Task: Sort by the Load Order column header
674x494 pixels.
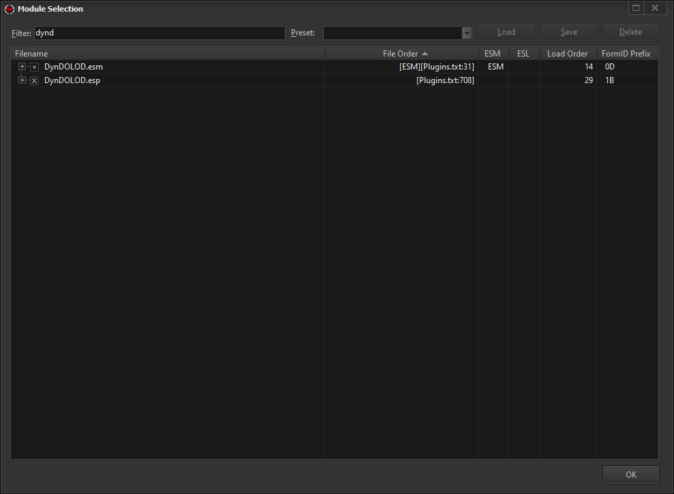Action: point(568,54)
